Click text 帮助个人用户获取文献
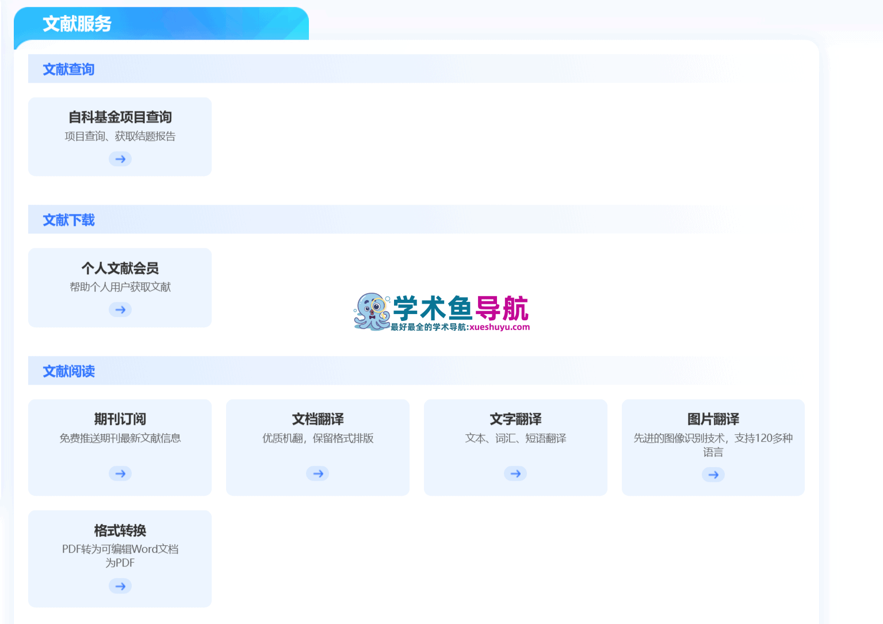883x624 pixels. tap(120, 287)
